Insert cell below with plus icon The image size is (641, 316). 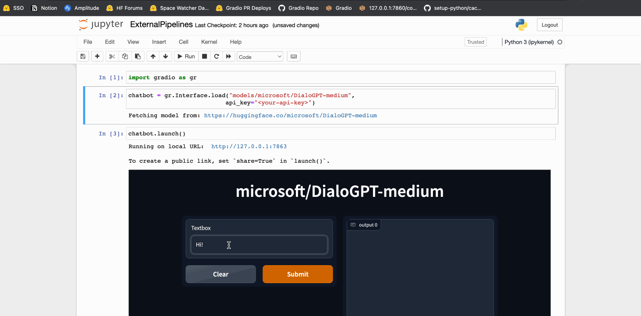[97, 56]
